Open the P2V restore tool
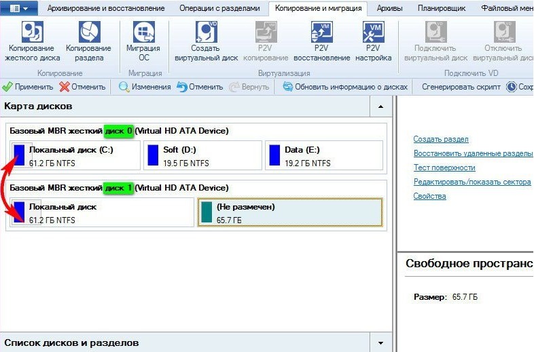The height and width of the screenshot is (352, 534). coord(321,41)
